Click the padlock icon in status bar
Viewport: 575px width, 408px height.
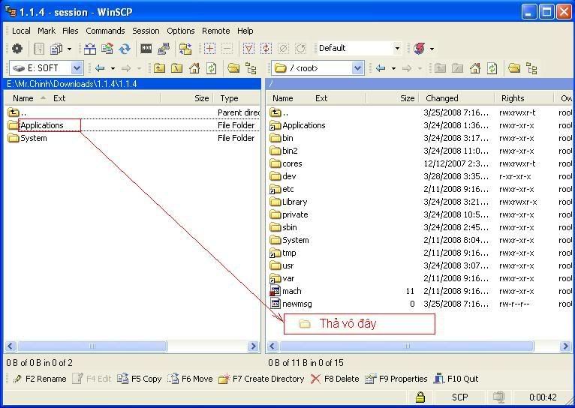pos(420,397)
